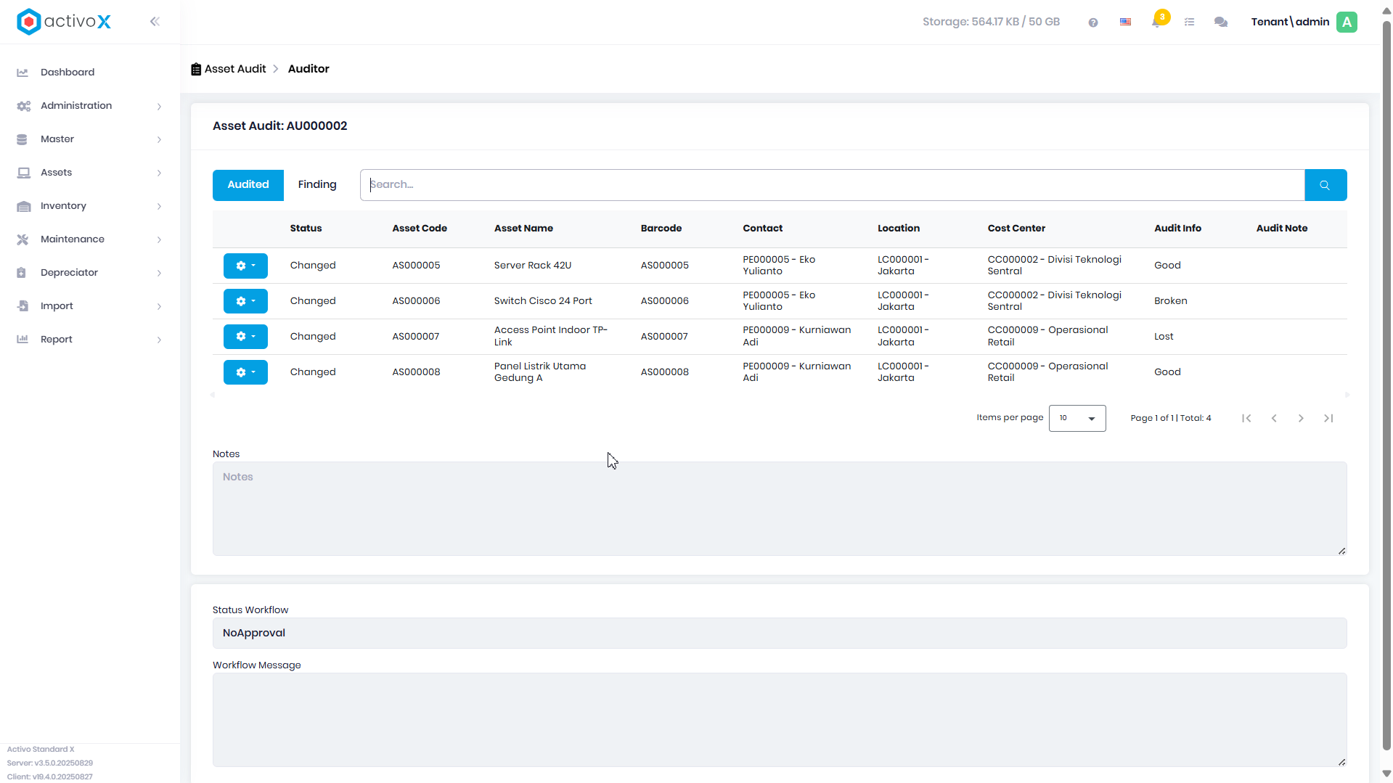The height and width of the screenshot is (783, 1393).
Task: Go to last page of the table
Action: point(1328,419)
